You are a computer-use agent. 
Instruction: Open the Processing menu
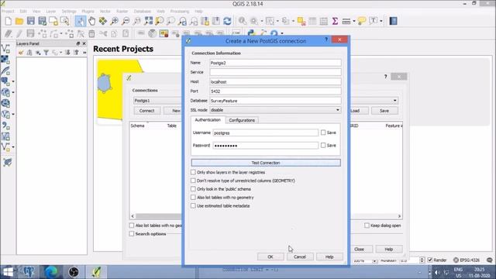coord(180,11)
